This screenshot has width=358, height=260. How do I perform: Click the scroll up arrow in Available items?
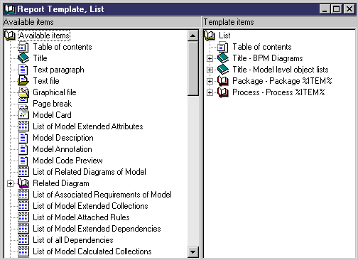(193, 36)
